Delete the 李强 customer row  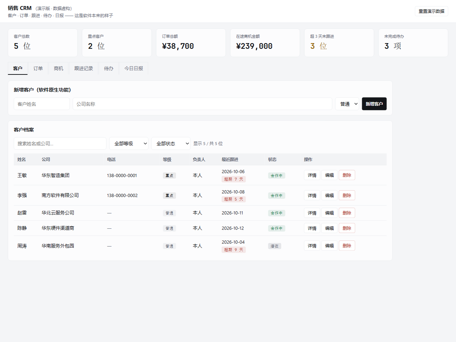point(347,196)
